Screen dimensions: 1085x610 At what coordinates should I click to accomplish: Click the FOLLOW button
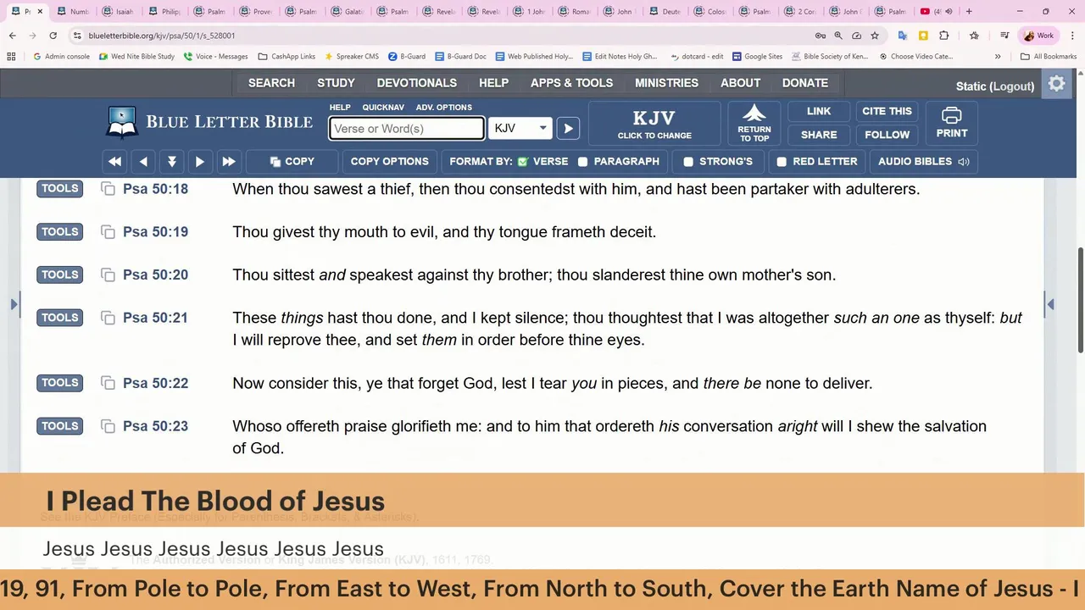point(887,135)
